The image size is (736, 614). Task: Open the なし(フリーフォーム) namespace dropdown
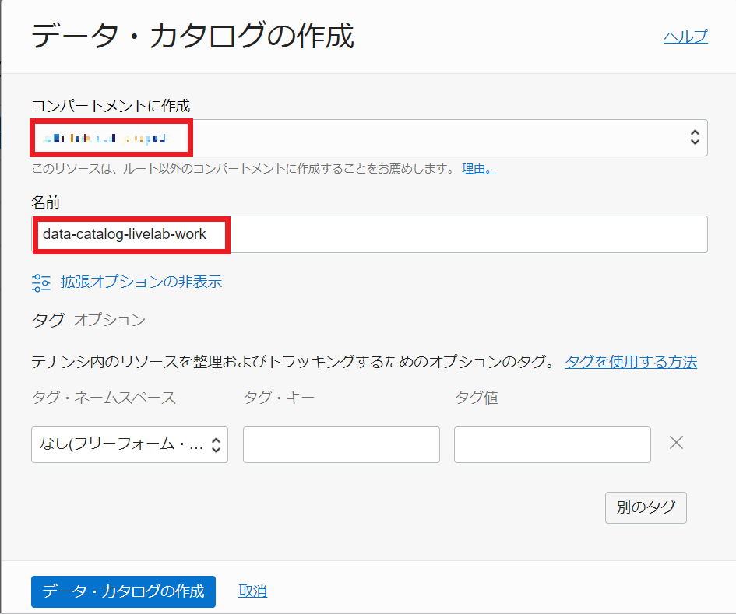tap(121, 445)
